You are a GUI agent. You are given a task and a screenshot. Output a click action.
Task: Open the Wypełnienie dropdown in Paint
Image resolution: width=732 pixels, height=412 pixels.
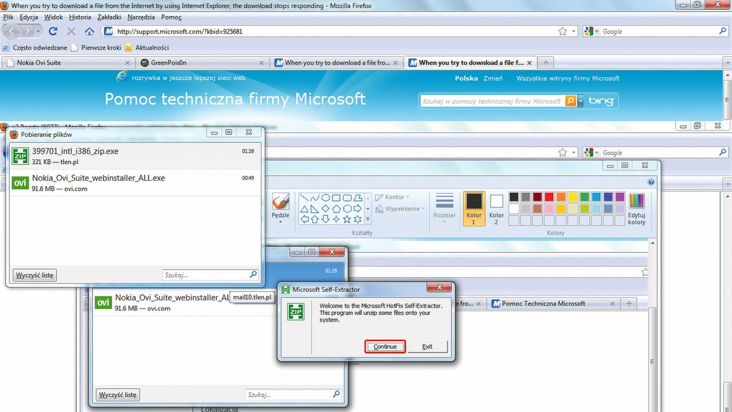[401, 209]
